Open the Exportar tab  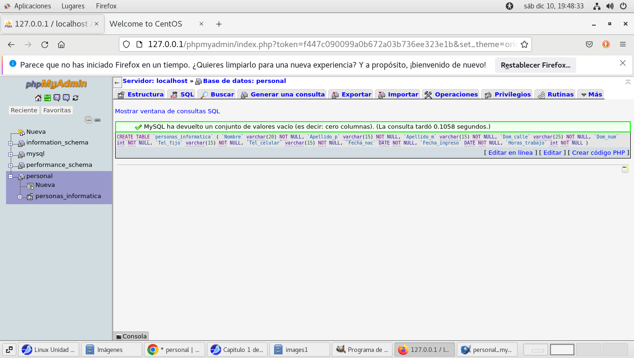(x=351, y=95)
